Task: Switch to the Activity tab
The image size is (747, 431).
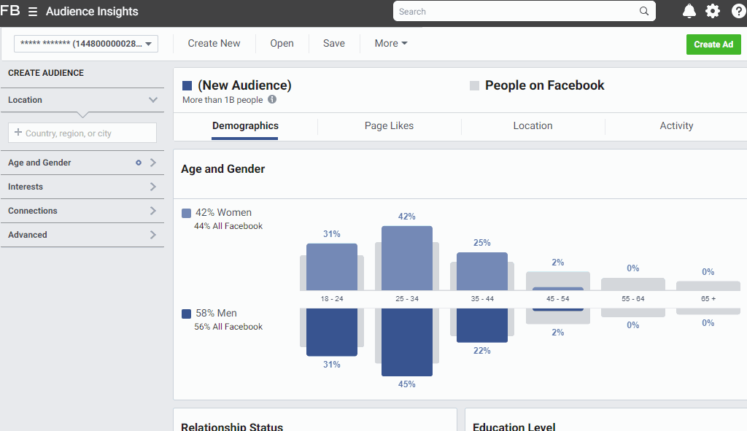Action: tap(676, 125)
